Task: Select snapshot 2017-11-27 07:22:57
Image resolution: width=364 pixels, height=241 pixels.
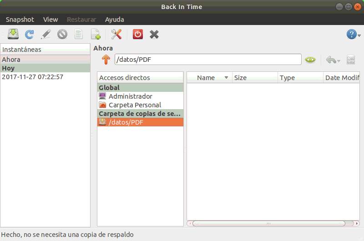Action: click(45, 77)
